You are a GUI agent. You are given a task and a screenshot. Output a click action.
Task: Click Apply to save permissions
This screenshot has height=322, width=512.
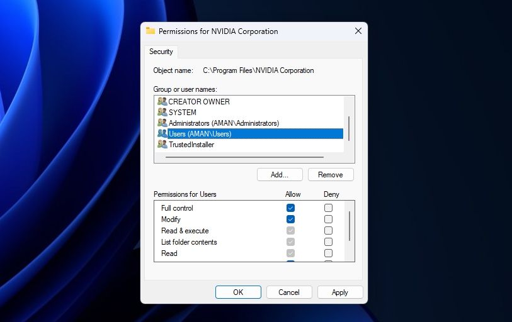tap(340, 292)
